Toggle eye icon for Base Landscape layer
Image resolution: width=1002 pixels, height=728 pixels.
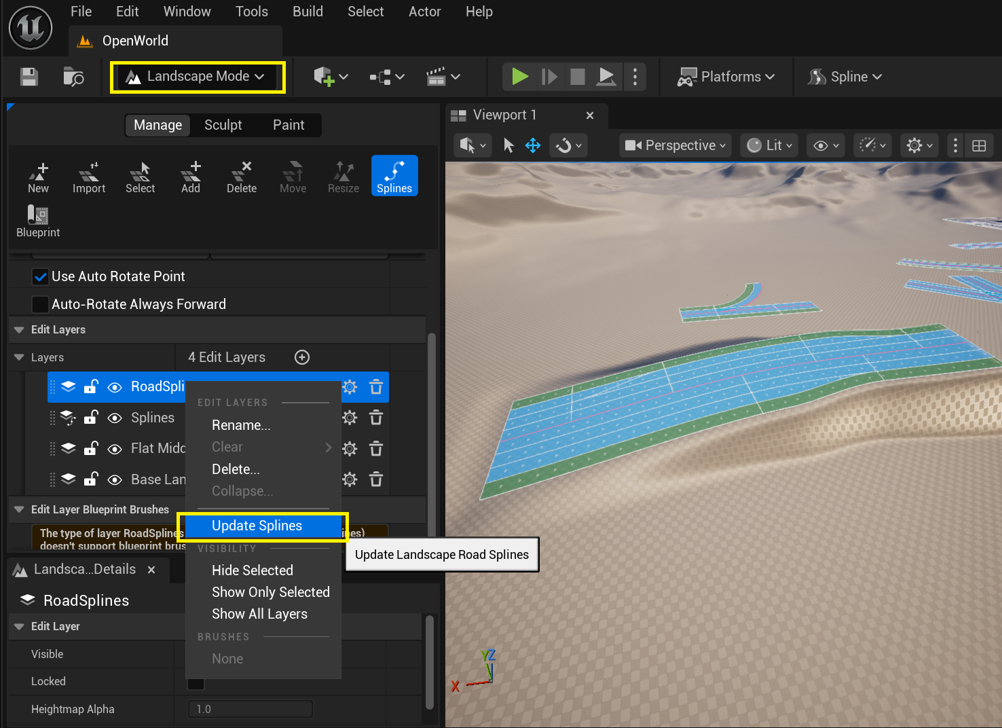[115, 479]
